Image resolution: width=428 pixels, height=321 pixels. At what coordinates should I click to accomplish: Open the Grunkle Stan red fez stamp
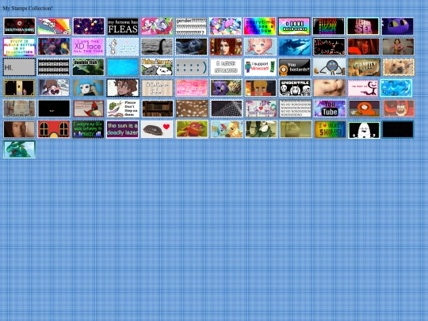pos(398,109)
